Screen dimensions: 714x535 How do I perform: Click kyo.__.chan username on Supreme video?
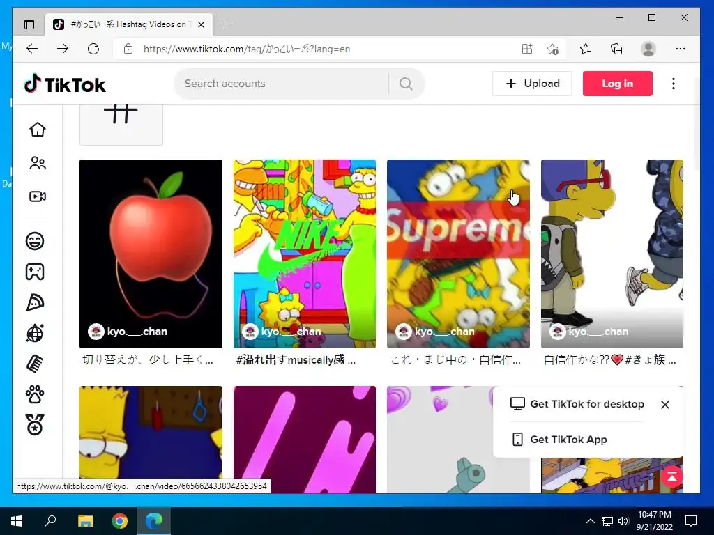coord(444,332)
